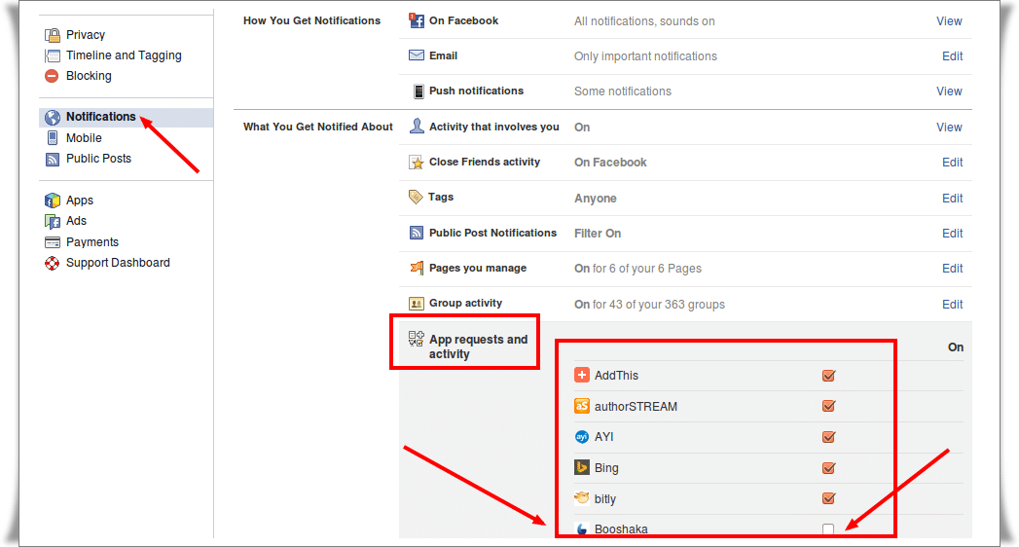1019x547 pixels.
Task: Click the Pages you manage flag icon
Action: pos(417,268)
